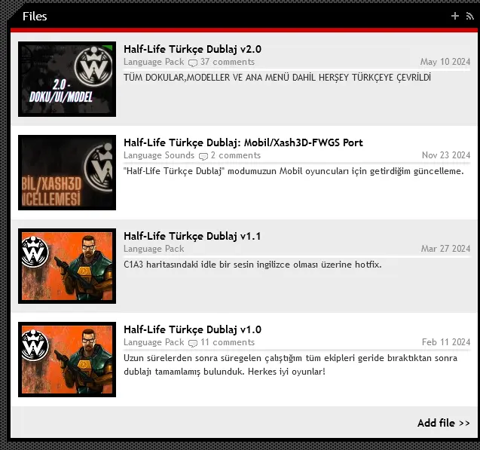Viewport: 480px width, 450px height.
Task: Open the RSS feed icon in Files header
Action: pyautogui.click(x=469, y=16)
